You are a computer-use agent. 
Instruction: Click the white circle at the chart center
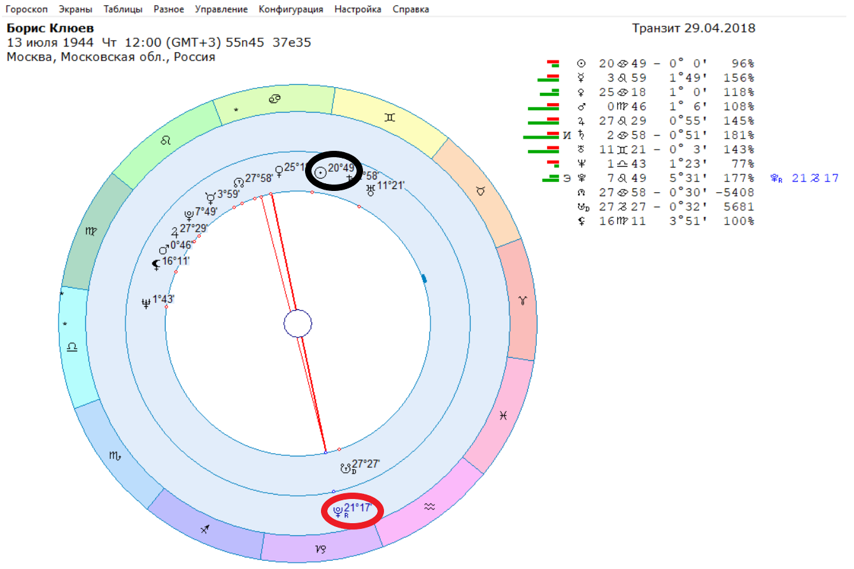point(297,324)
